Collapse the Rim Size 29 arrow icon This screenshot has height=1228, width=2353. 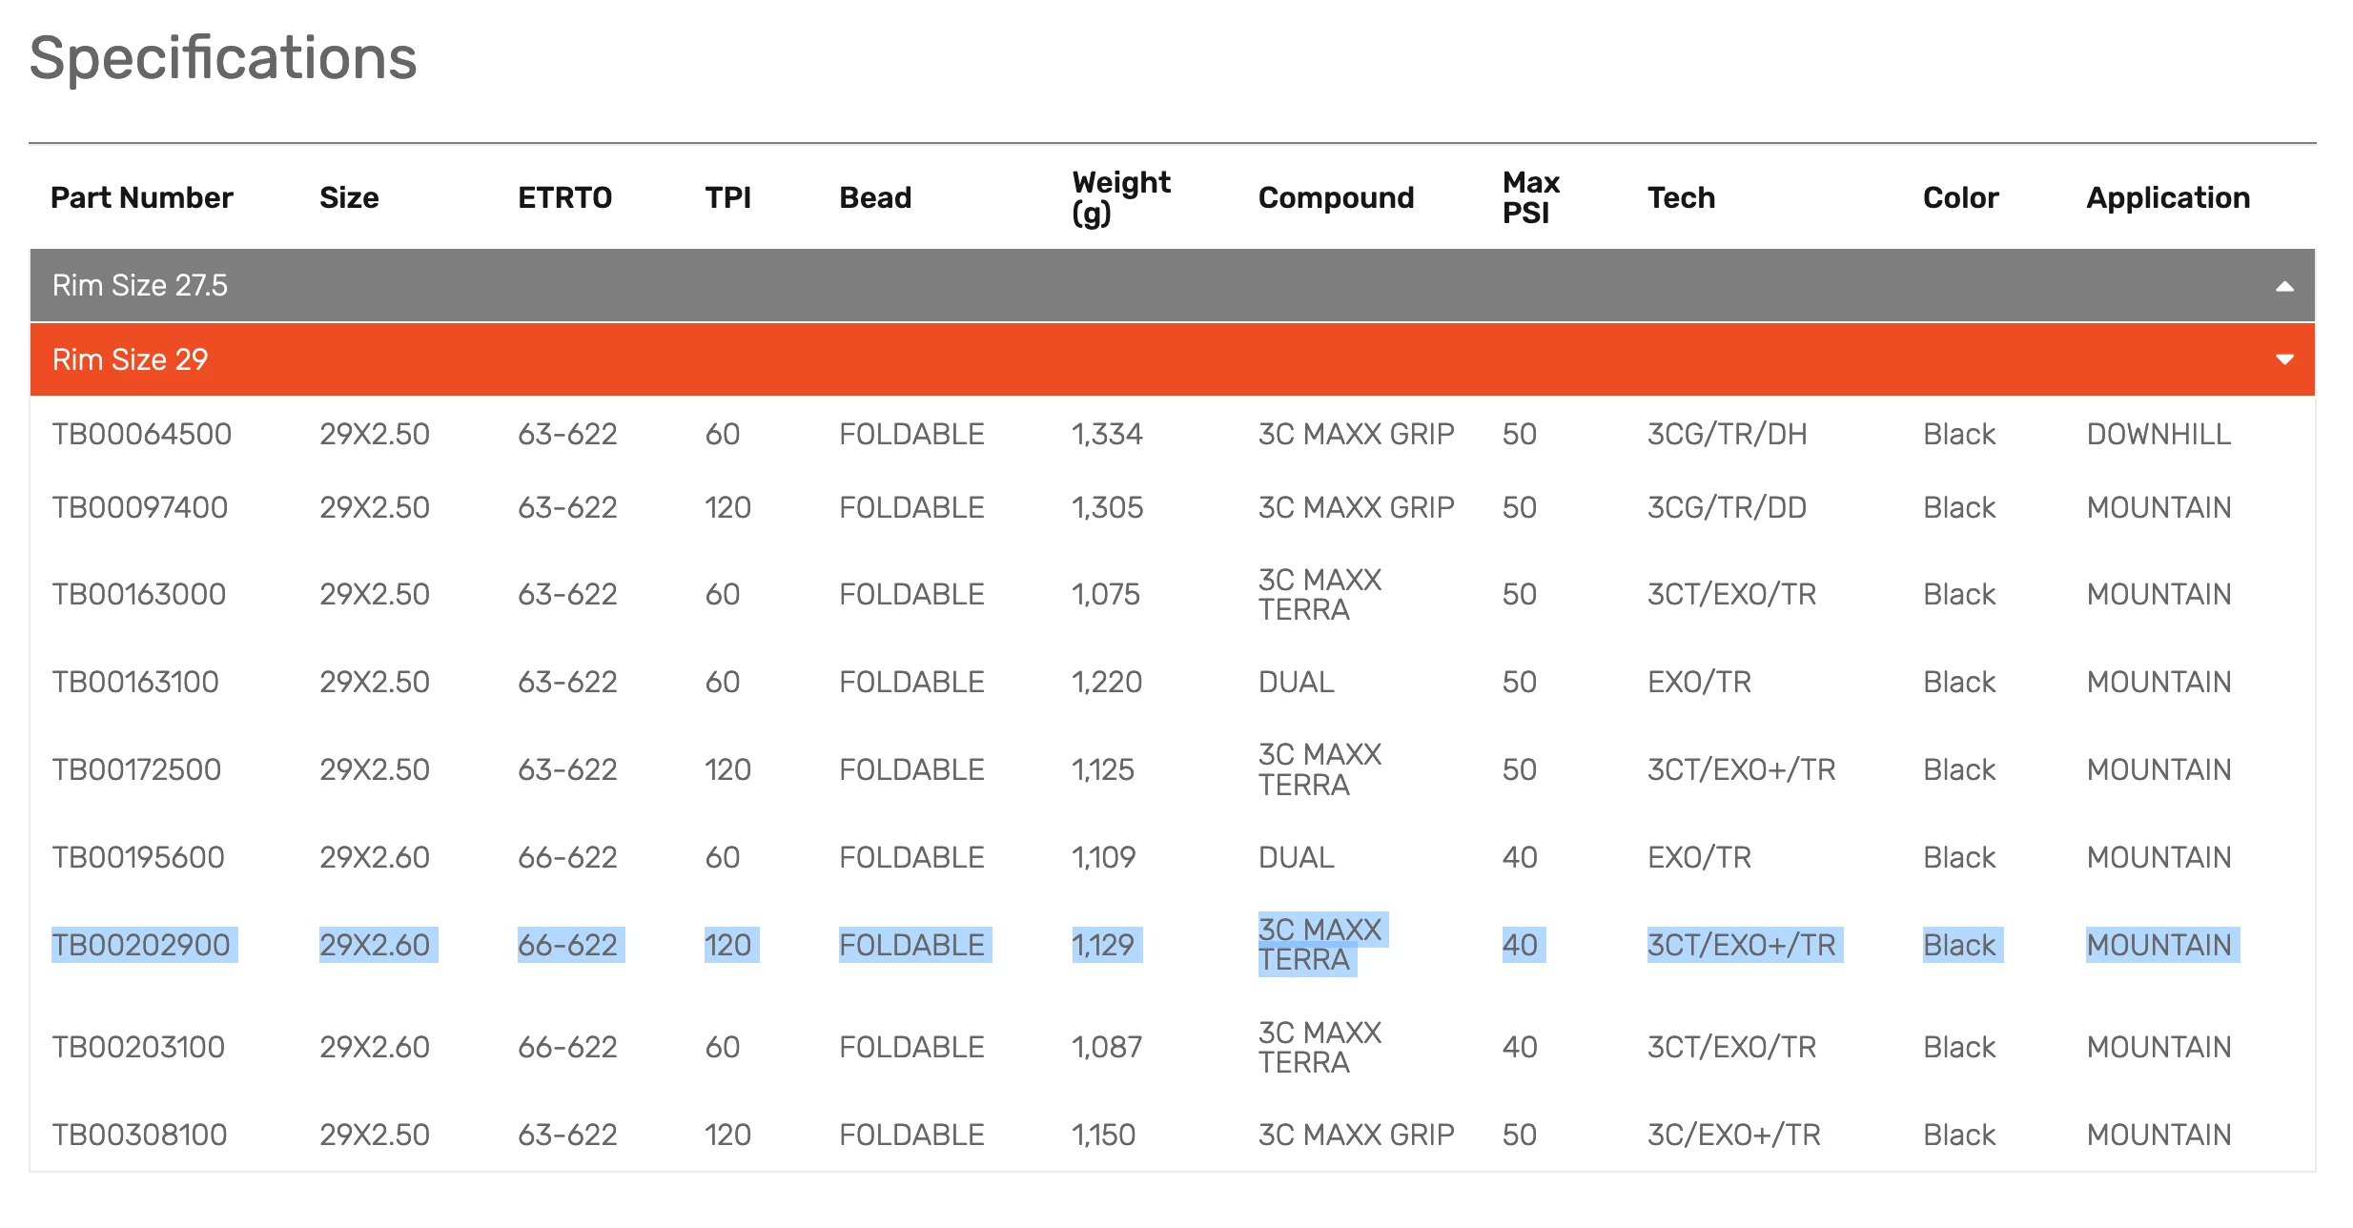pyautogui.click(x=2283, y=359)
